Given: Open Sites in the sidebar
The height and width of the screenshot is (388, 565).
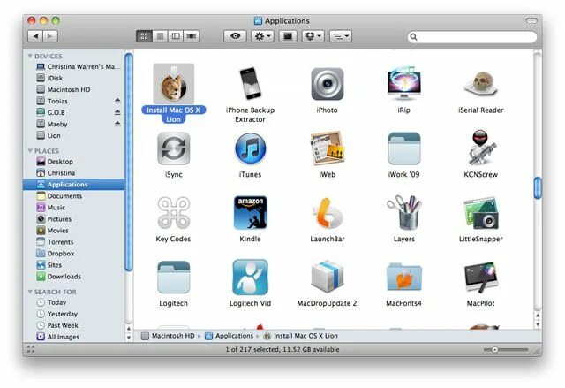Looking at the screenshot, I should coord(74,265).
